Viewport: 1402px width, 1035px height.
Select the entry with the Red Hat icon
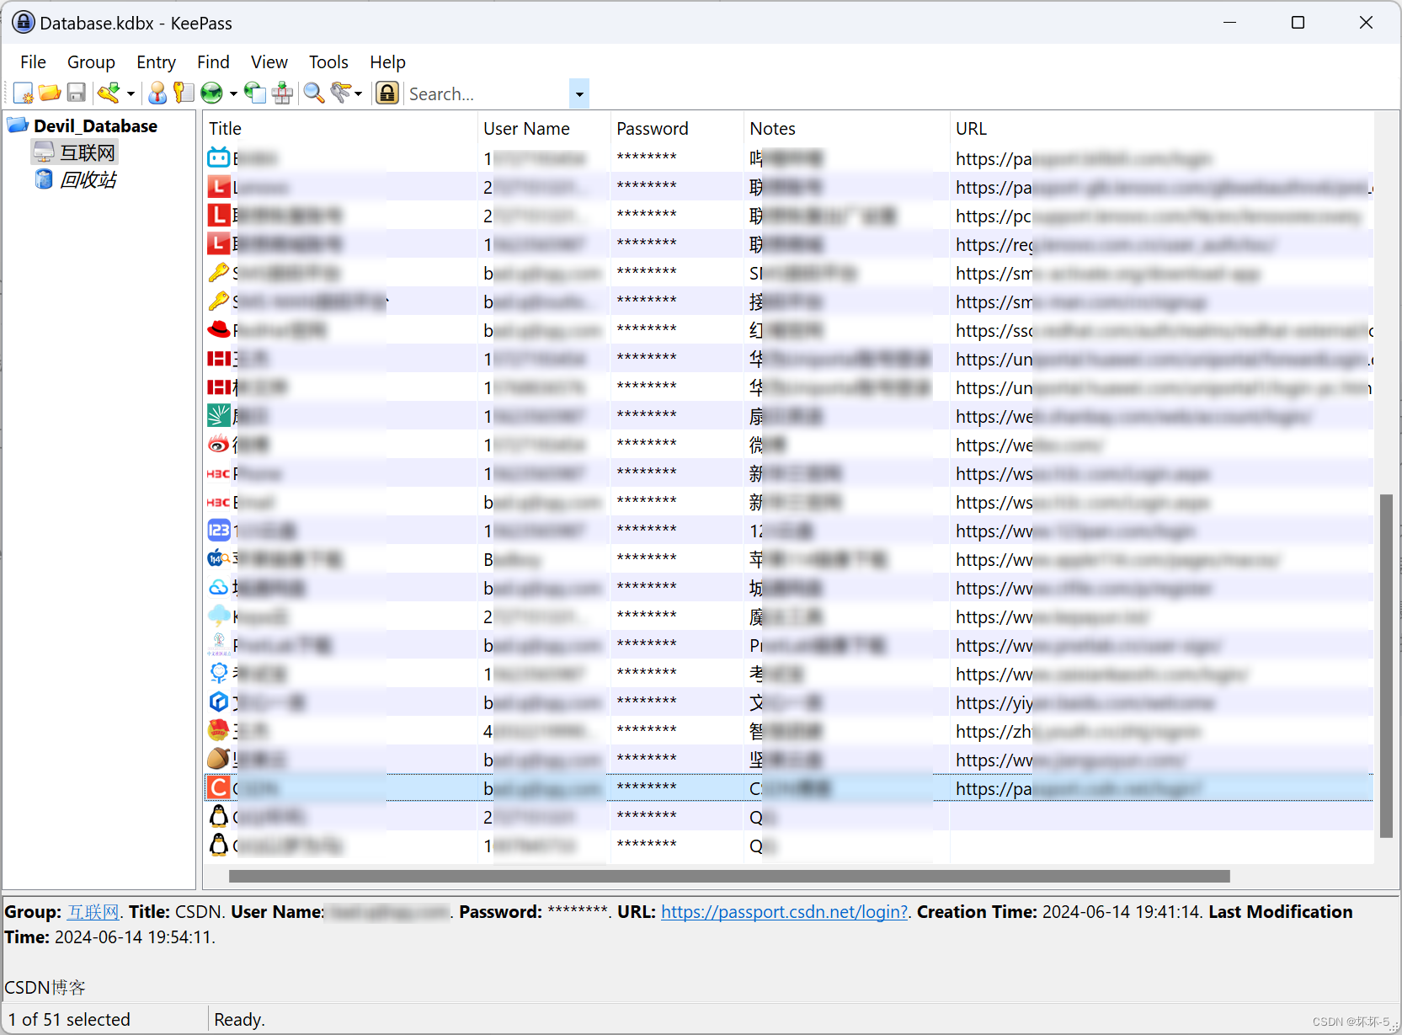pos(219,329)
